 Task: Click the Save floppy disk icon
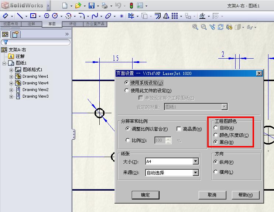(91, 6)
